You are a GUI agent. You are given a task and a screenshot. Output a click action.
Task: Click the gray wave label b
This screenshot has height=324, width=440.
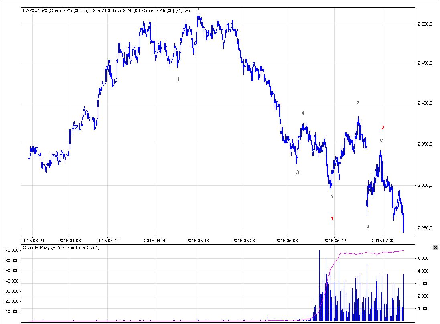(x=367, y=227)
